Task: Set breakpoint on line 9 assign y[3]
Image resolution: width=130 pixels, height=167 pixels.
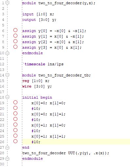Action: tap(15, 47)
